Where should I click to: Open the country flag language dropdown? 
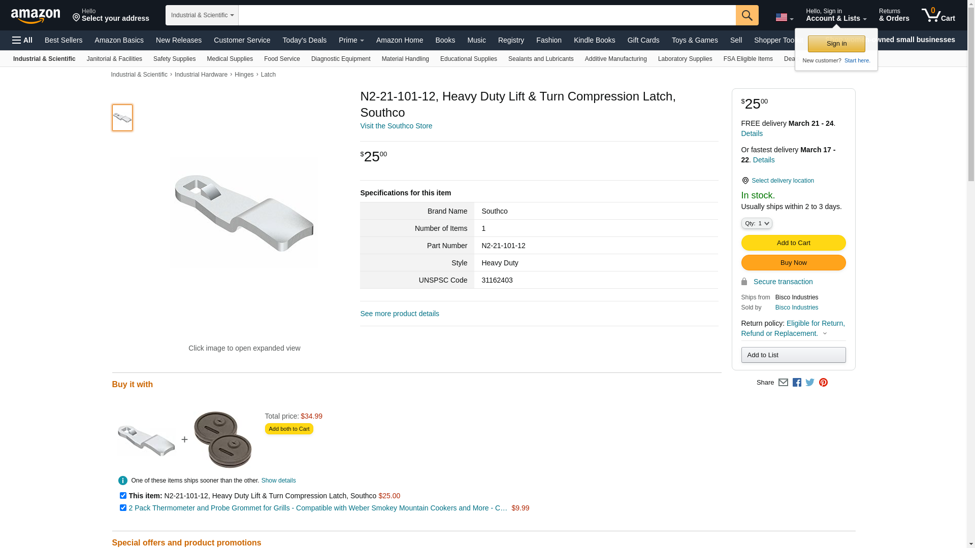coord(784,18)
